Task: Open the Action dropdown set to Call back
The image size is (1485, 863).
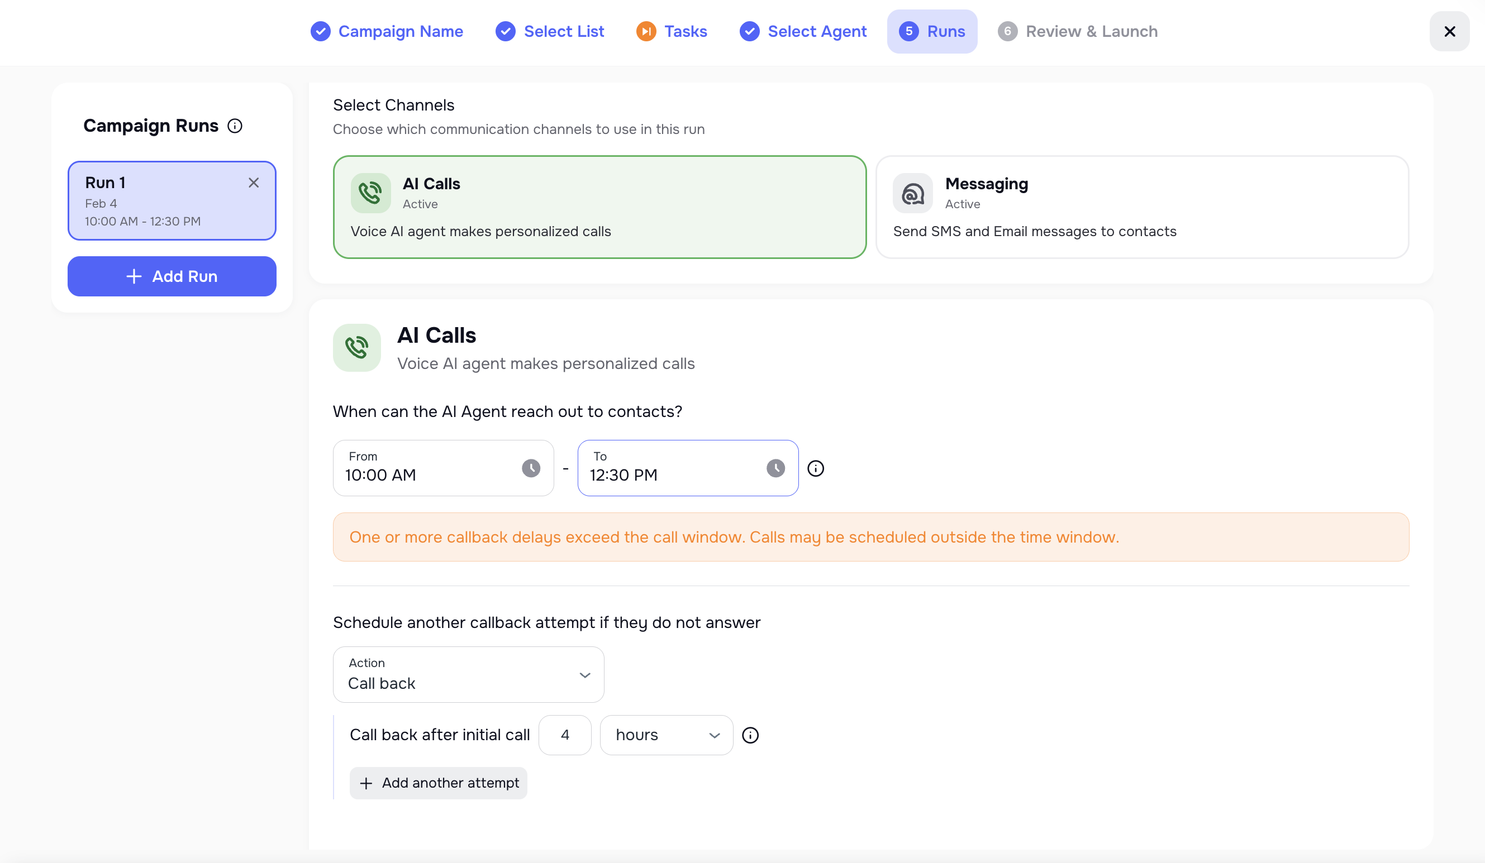Action: tap(469, 675)
